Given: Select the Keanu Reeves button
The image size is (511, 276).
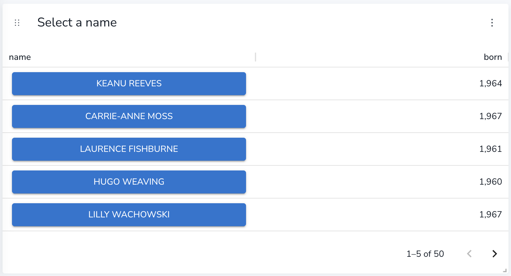Looking at the screenshot, I should 129,83.
